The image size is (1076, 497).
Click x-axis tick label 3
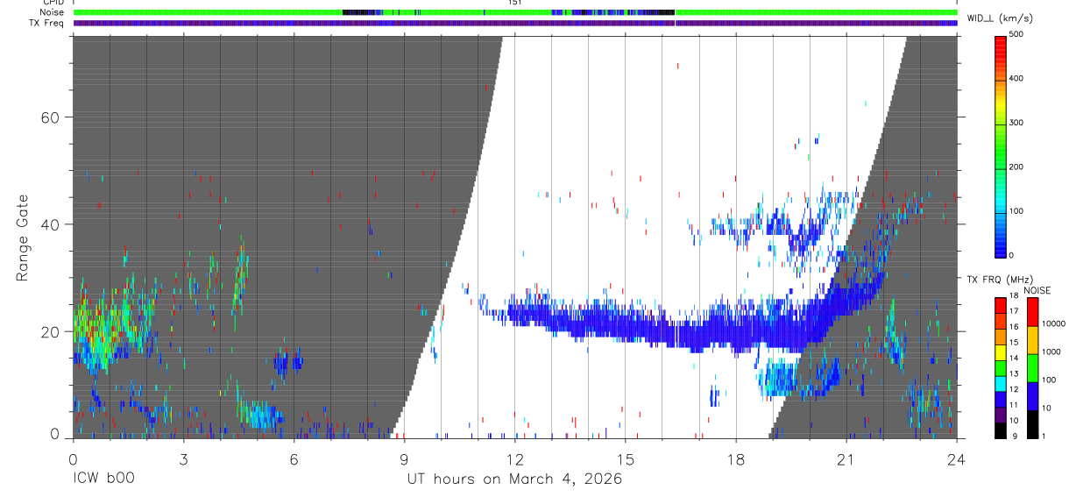(183, 458)
